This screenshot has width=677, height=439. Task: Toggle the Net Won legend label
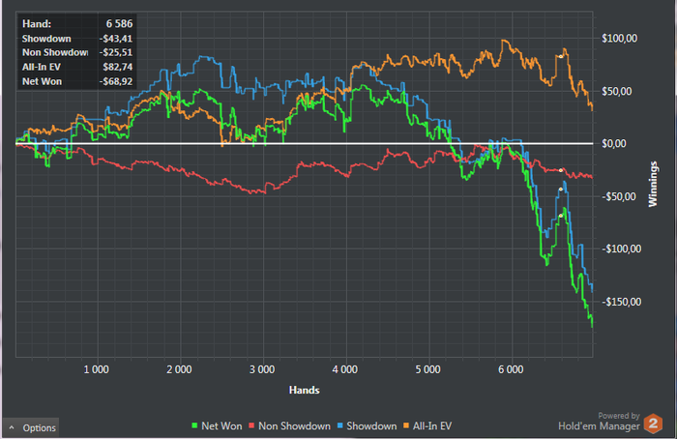pos(221,426)
